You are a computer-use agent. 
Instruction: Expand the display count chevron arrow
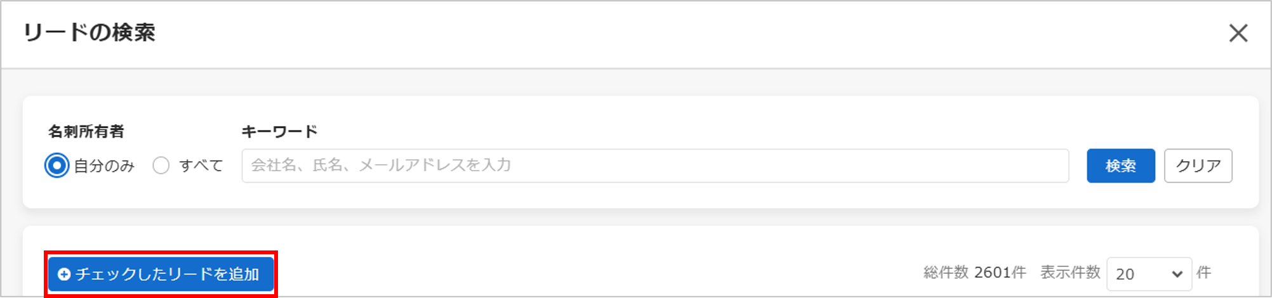pyautogui.click(x=1177, y=275)
